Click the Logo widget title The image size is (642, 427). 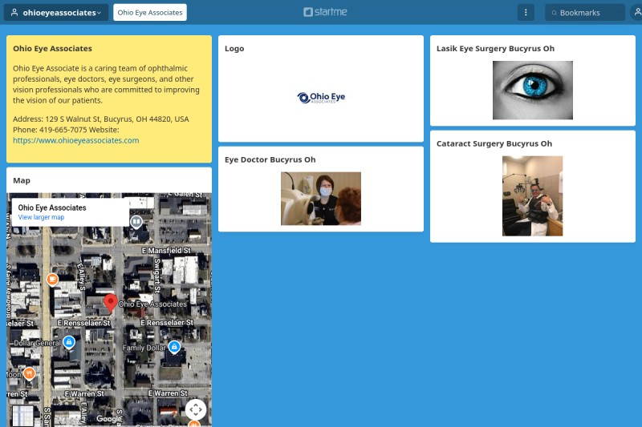click(234, 48)
